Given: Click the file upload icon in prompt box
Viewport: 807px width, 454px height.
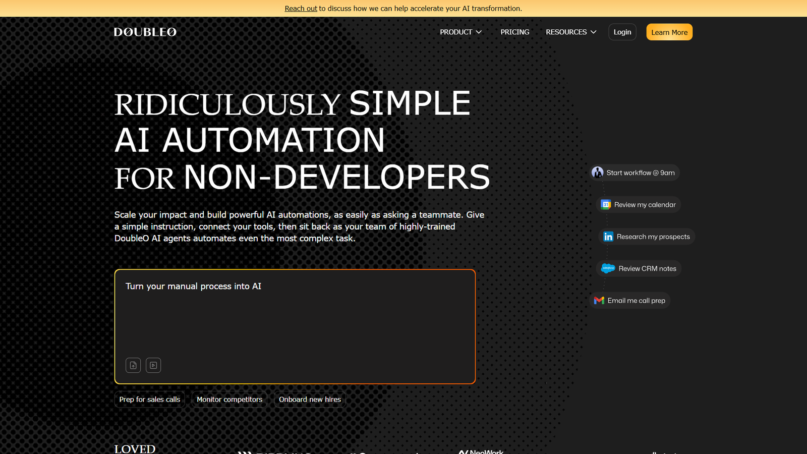Looking at the screenshot, I should 133,365.
